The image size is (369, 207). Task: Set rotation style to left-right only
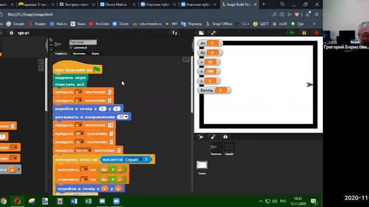coord(51,45)
